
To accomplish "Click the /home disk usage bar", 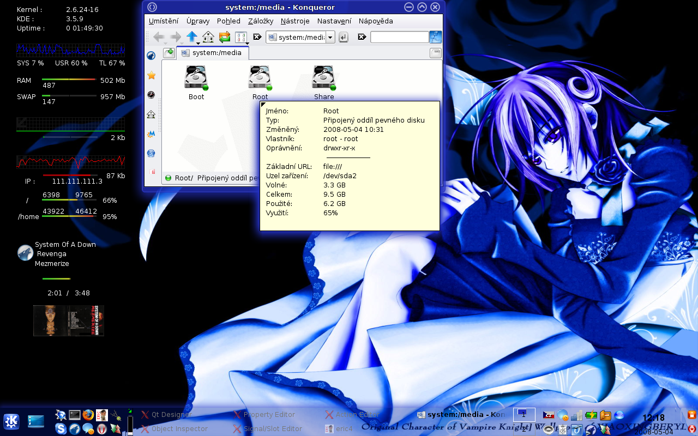I will [69, 216].
